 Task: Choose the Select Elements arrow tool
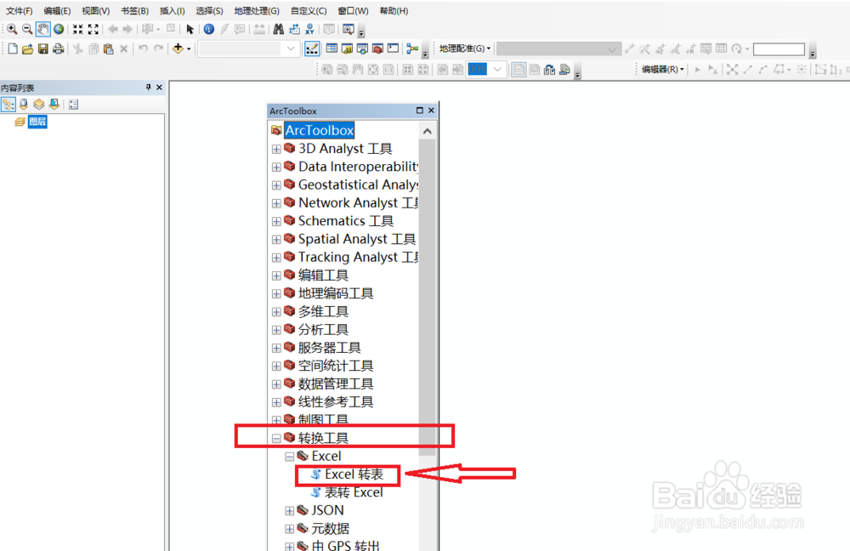coord(190,29)
